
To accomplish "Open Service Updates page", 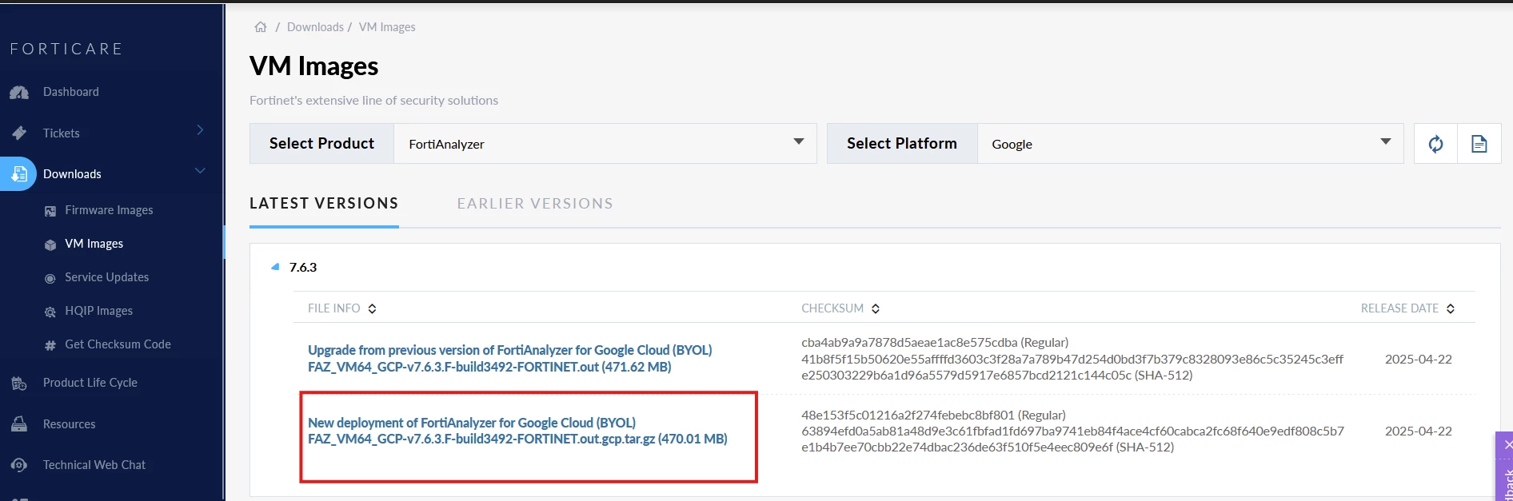I will pos(106,277).
